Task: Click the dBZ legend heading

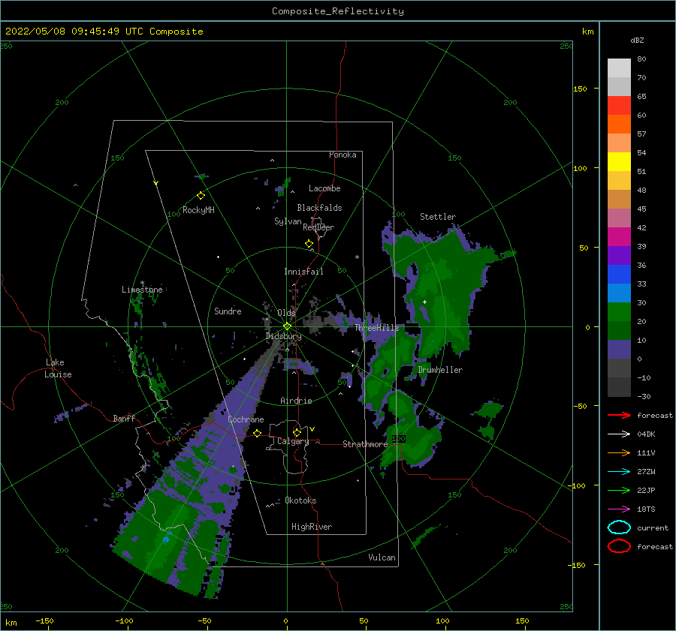Action: point(637,40)
